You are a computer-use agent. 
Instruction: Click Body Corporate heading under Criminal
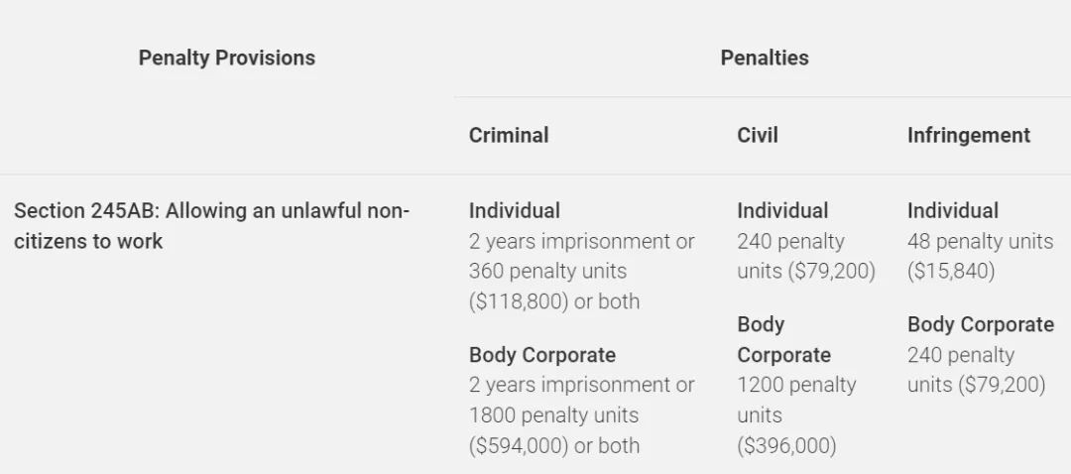pyautogui.click(x=541, y=354)
